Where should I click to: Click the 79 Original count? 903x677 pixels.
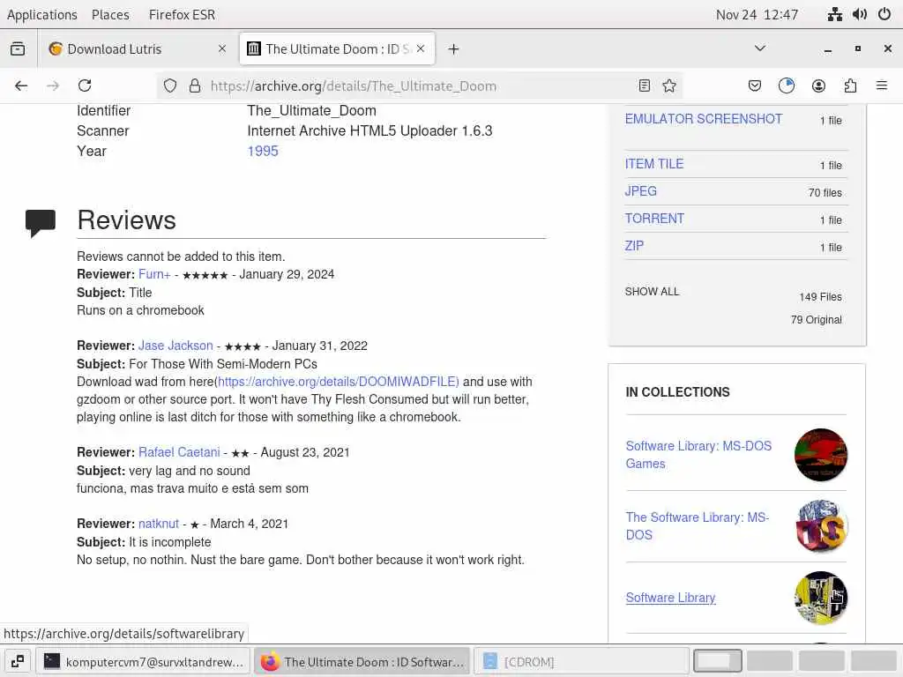816,319
